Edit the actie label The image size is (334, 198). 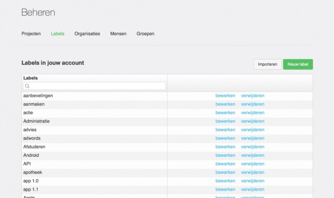click(x=225, y=113)
